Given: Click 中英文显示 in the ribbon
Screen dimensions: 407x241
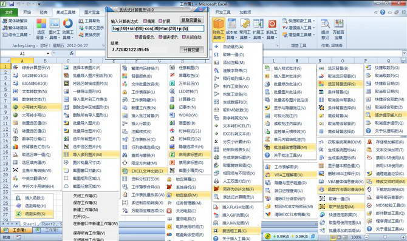Looking at the screenshot, I should [91, 28].
